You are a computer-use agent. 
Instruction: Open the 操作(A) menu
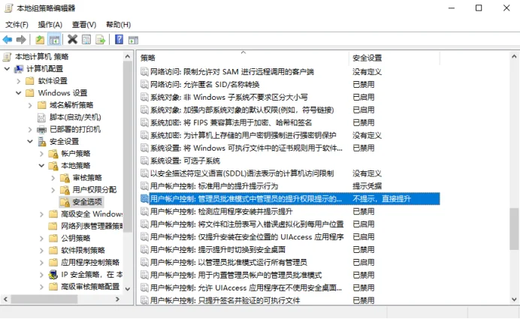(50, 25)
